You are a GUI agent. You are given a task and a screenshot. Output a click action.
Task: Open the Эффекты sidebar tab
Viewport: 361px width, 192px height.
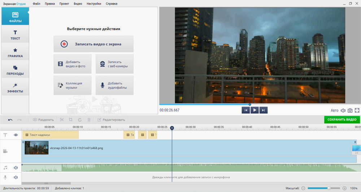coord(15,87)
